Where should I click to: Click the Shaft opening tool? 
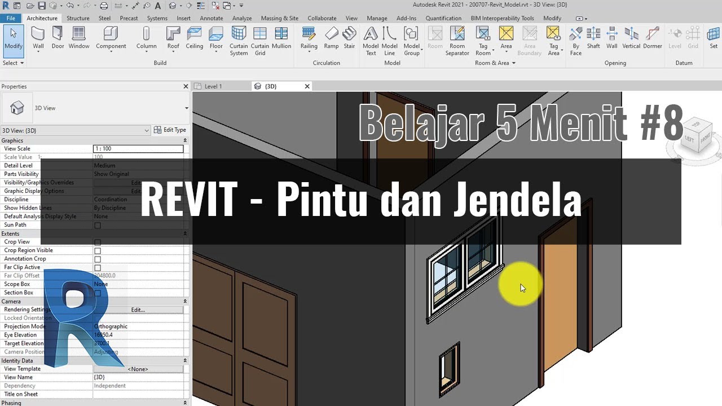tap(593, 38)
